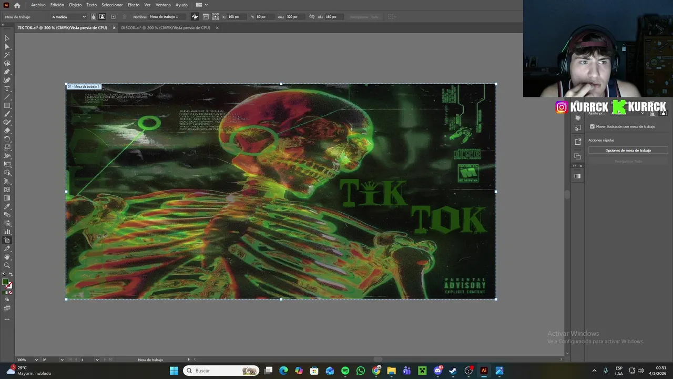This screenshot has height=379, width=673.
Task: Open the Gradient panel icon in dock
Action: tap(577, 176)
